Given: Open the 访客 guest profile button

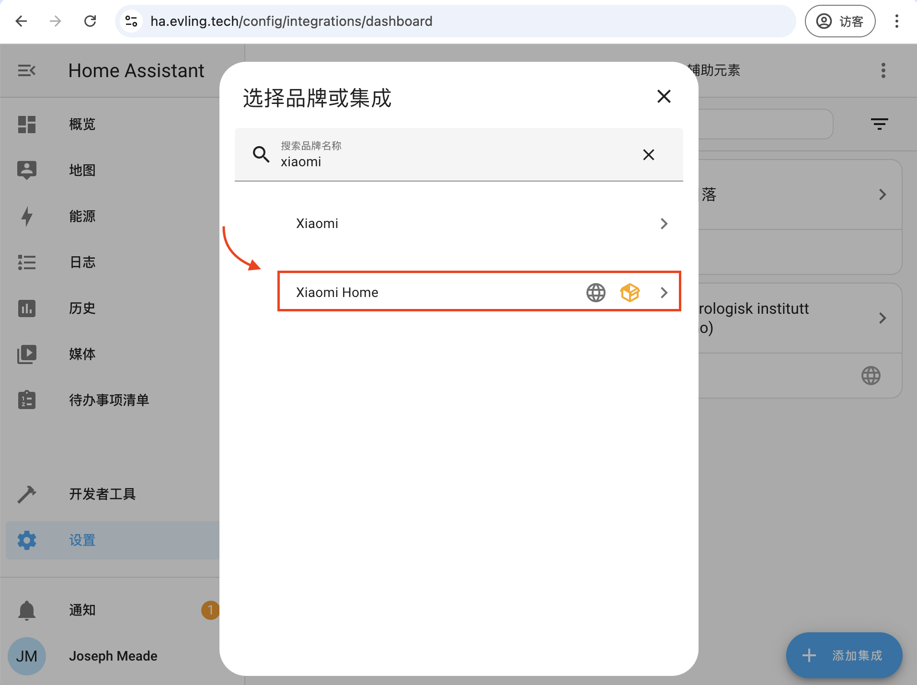Looking at the screenshot, I should point(840,21).
